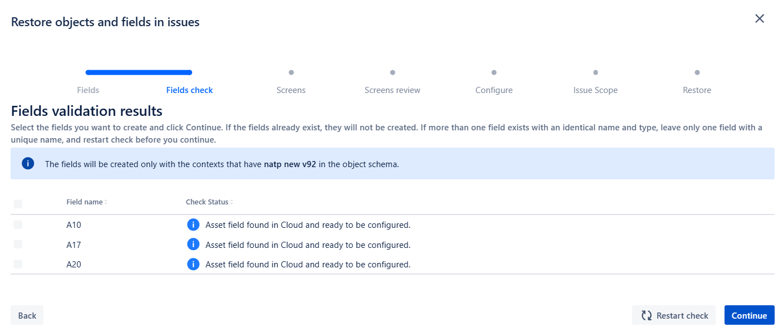Viewport: 783px width, 332px height.
Task: Click the refresh icon in Restart check
Action: (647, 315)
